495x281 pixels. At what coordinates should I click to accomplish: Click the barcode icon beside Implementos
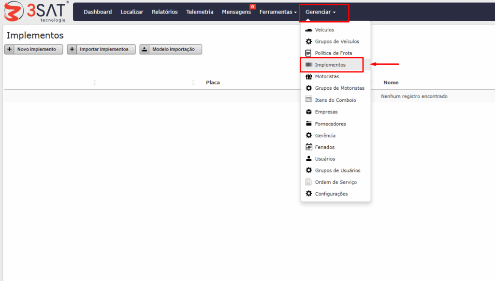coord(308,65)
